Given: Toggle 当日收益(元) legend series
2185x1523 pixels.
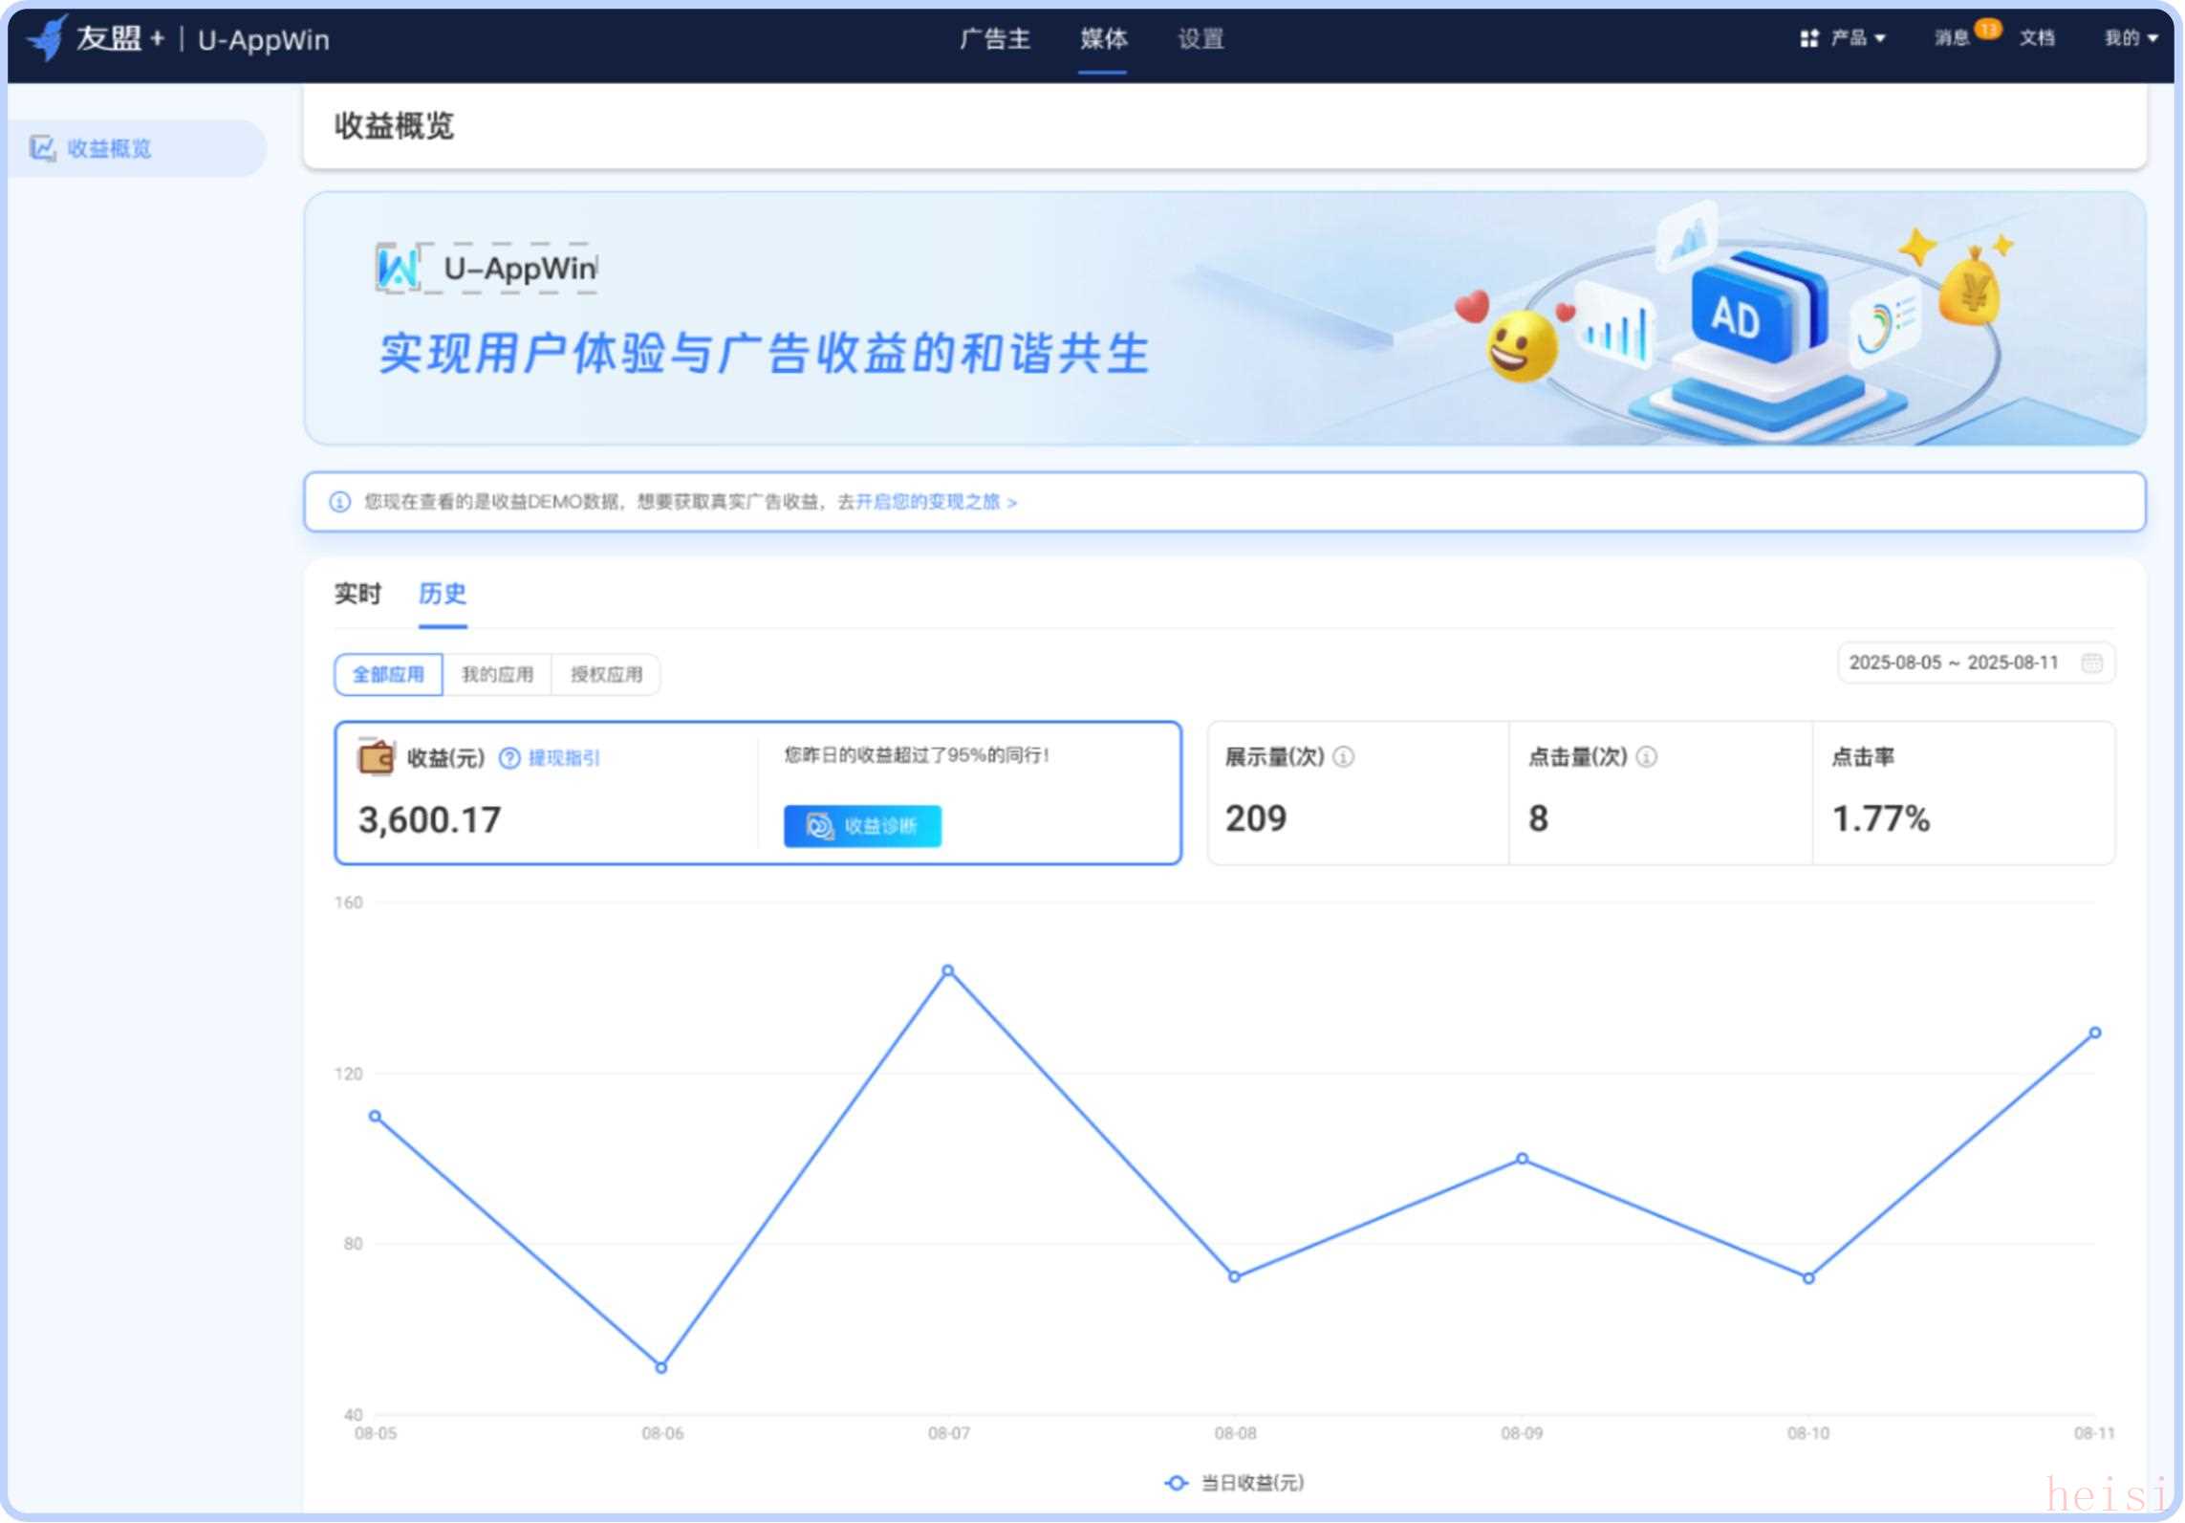Looking at the screenshot, I should 1235,1483.
